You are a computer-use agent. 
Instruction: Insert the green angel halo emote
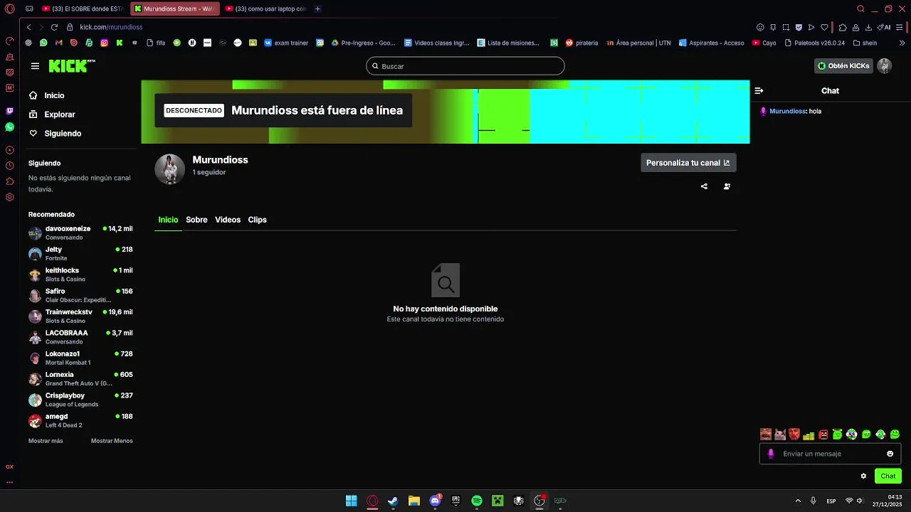point(838,434)
